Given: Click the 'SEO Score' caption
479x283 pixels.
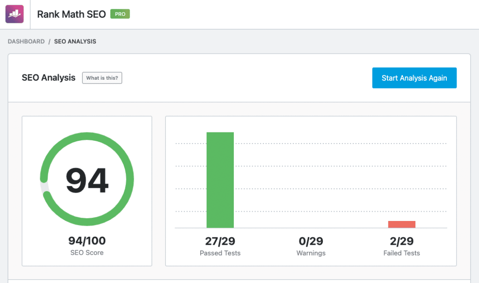Looking at the screenshot, I should 87,253.
